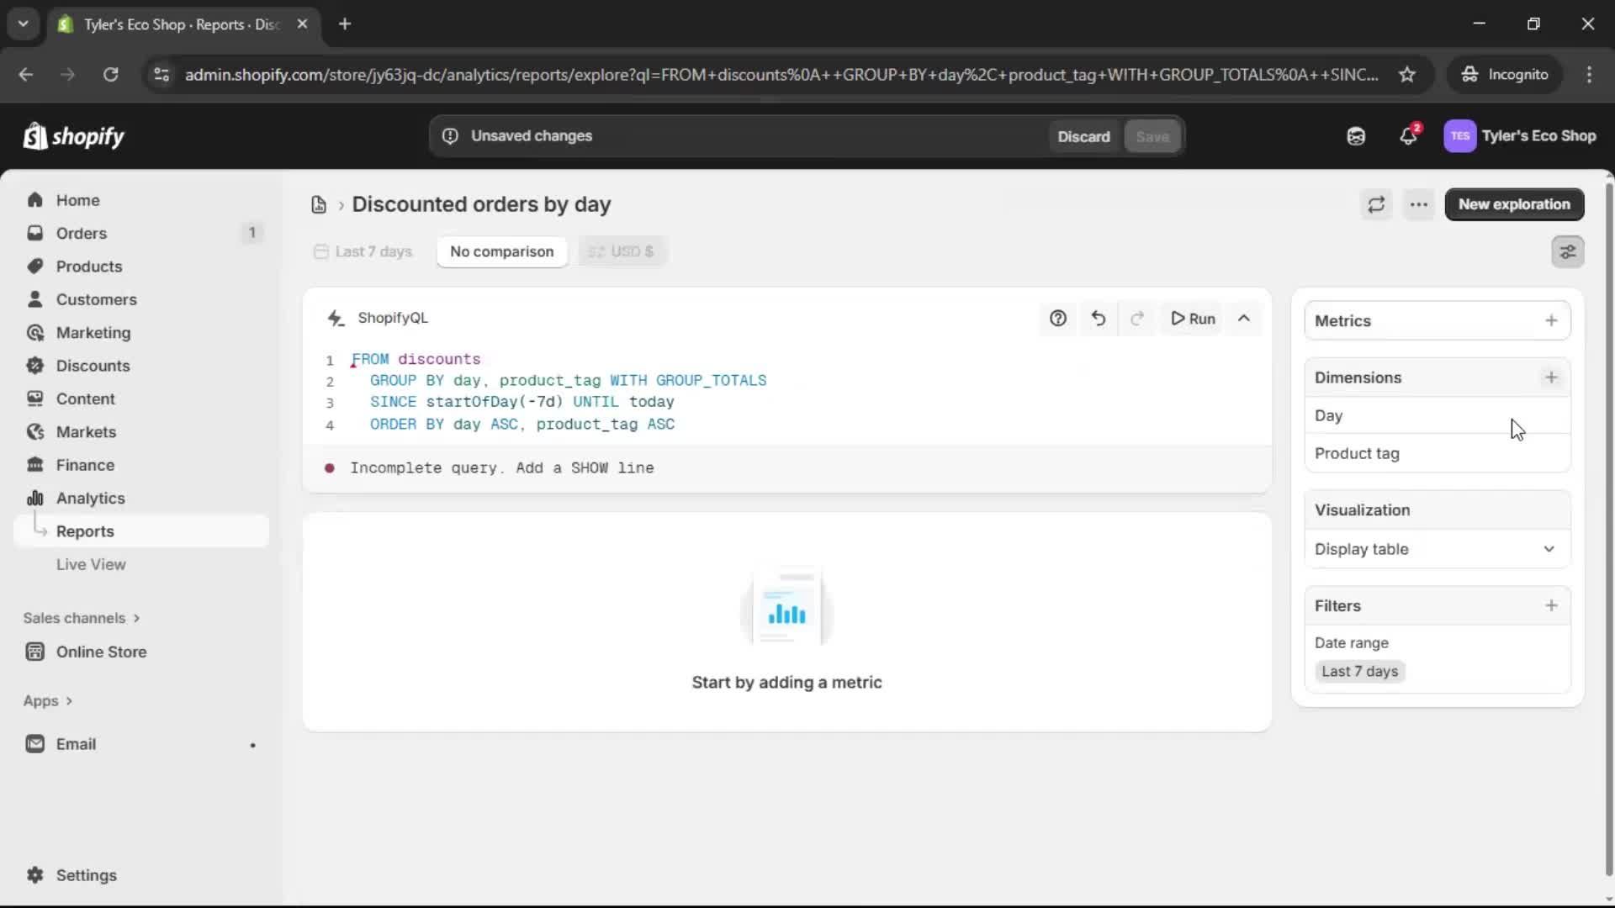Add a filter with the plus icon

1551,605
